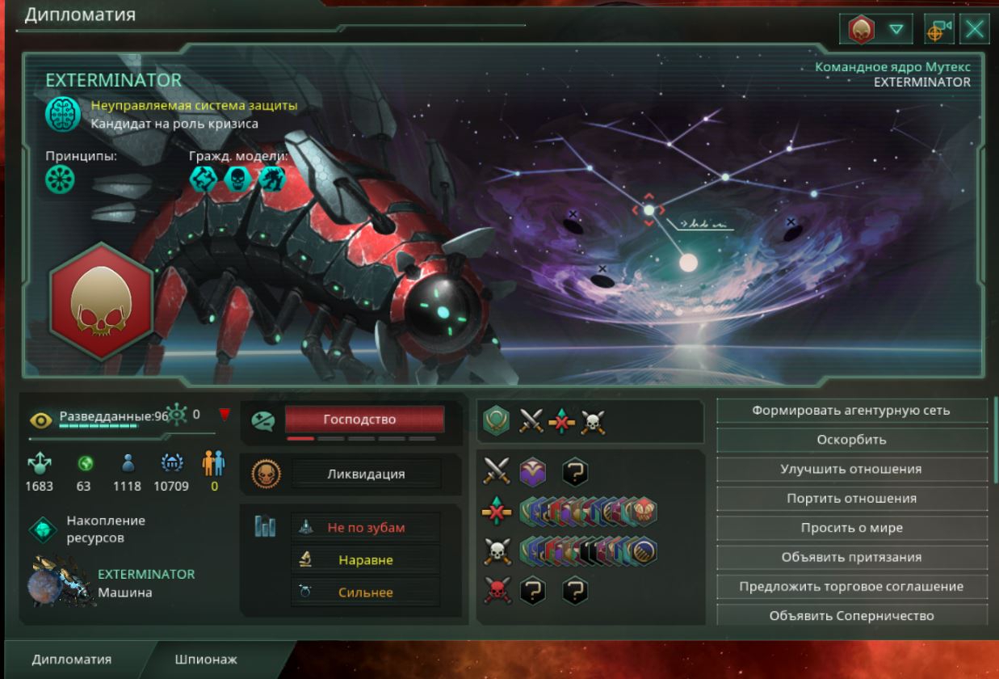Select the Дипломатия tab
Viewport: 999px width, 679px height.
coord(72,660)
